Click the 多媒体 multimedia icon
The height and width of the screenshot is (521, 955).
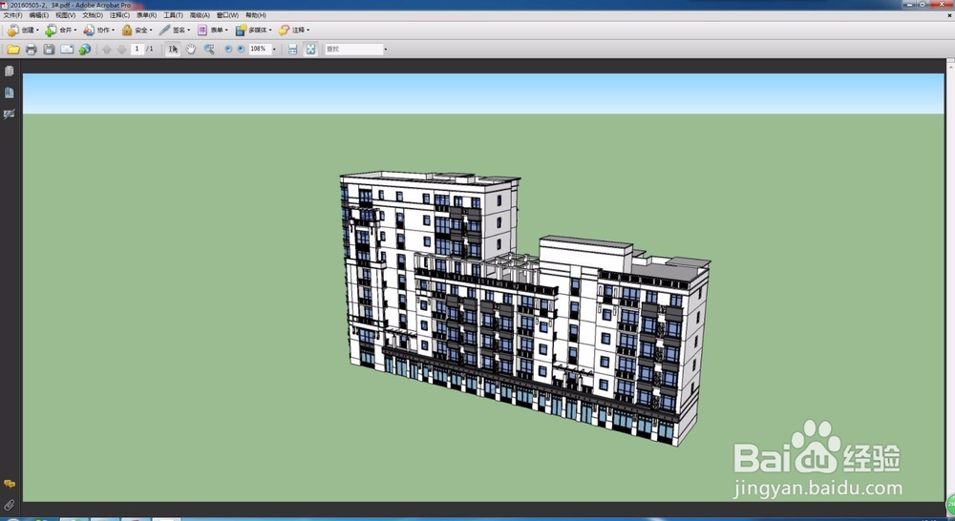point(242,30)
